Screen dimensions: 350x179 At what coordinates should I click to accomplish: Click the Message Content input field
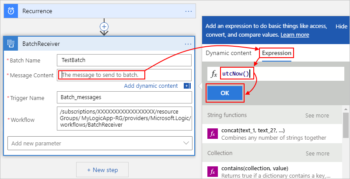tap(124, 75)
